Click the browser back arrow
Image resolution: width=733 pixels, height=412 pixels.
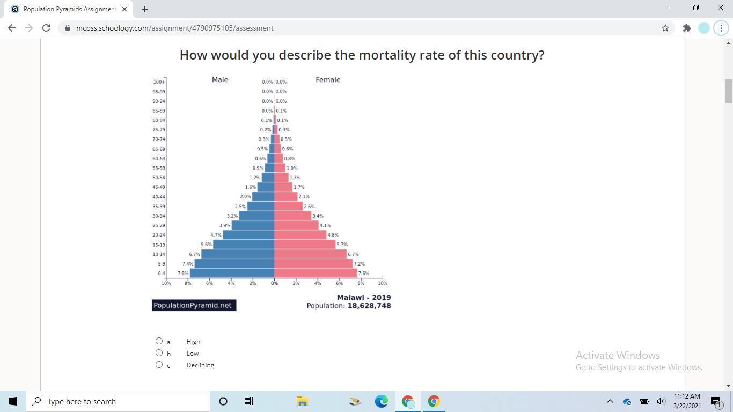coord(12,28)
